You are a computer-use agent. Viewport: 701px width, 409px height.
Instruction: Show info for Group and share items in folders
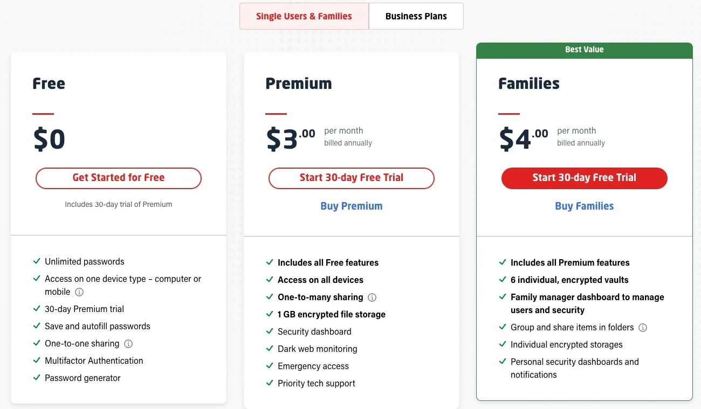643,328
